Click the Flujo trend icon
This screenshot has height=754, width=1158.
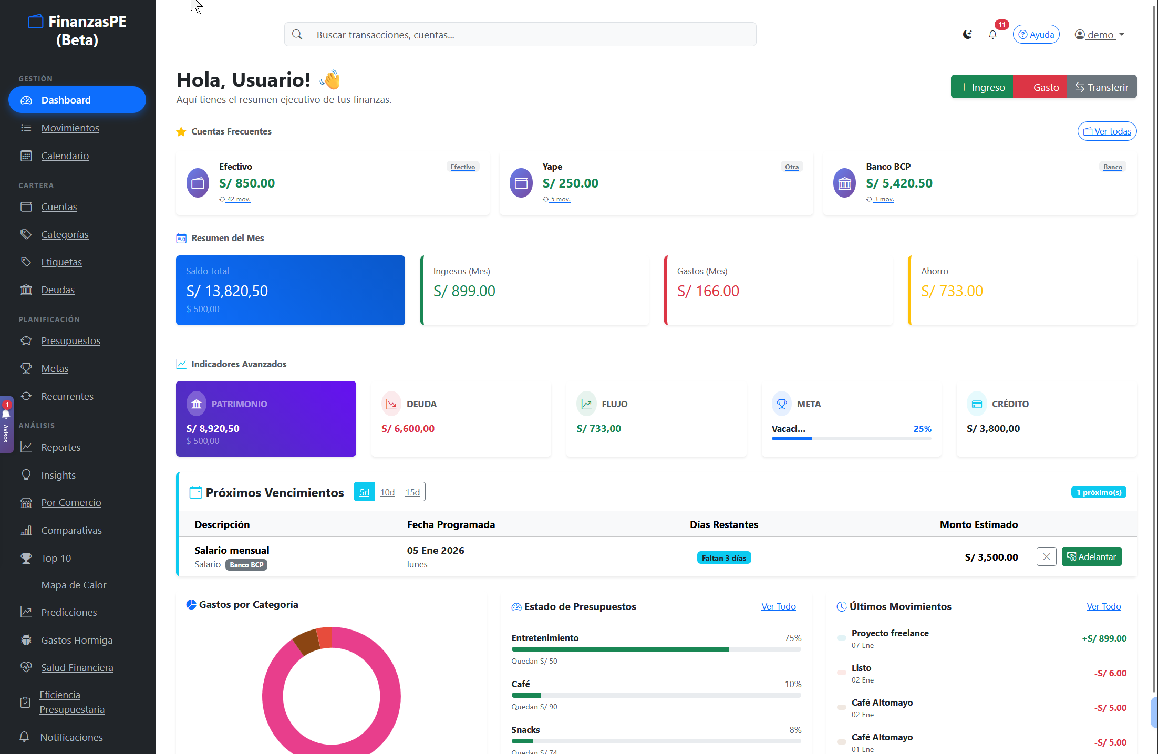(586, 404)
